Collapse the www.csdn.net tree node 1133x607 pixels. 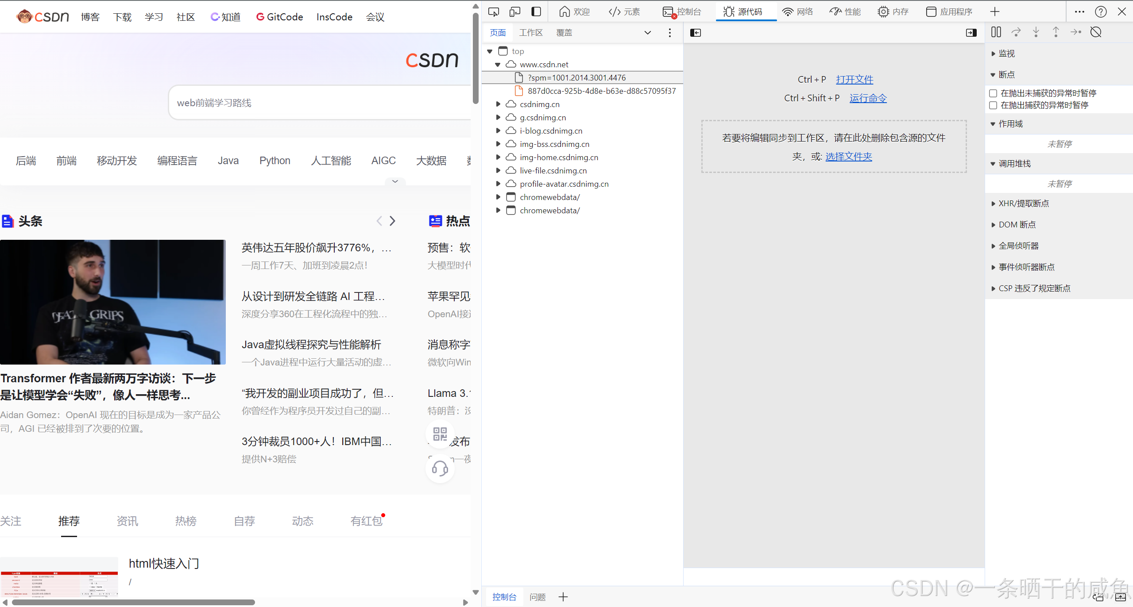coord(498,65)
